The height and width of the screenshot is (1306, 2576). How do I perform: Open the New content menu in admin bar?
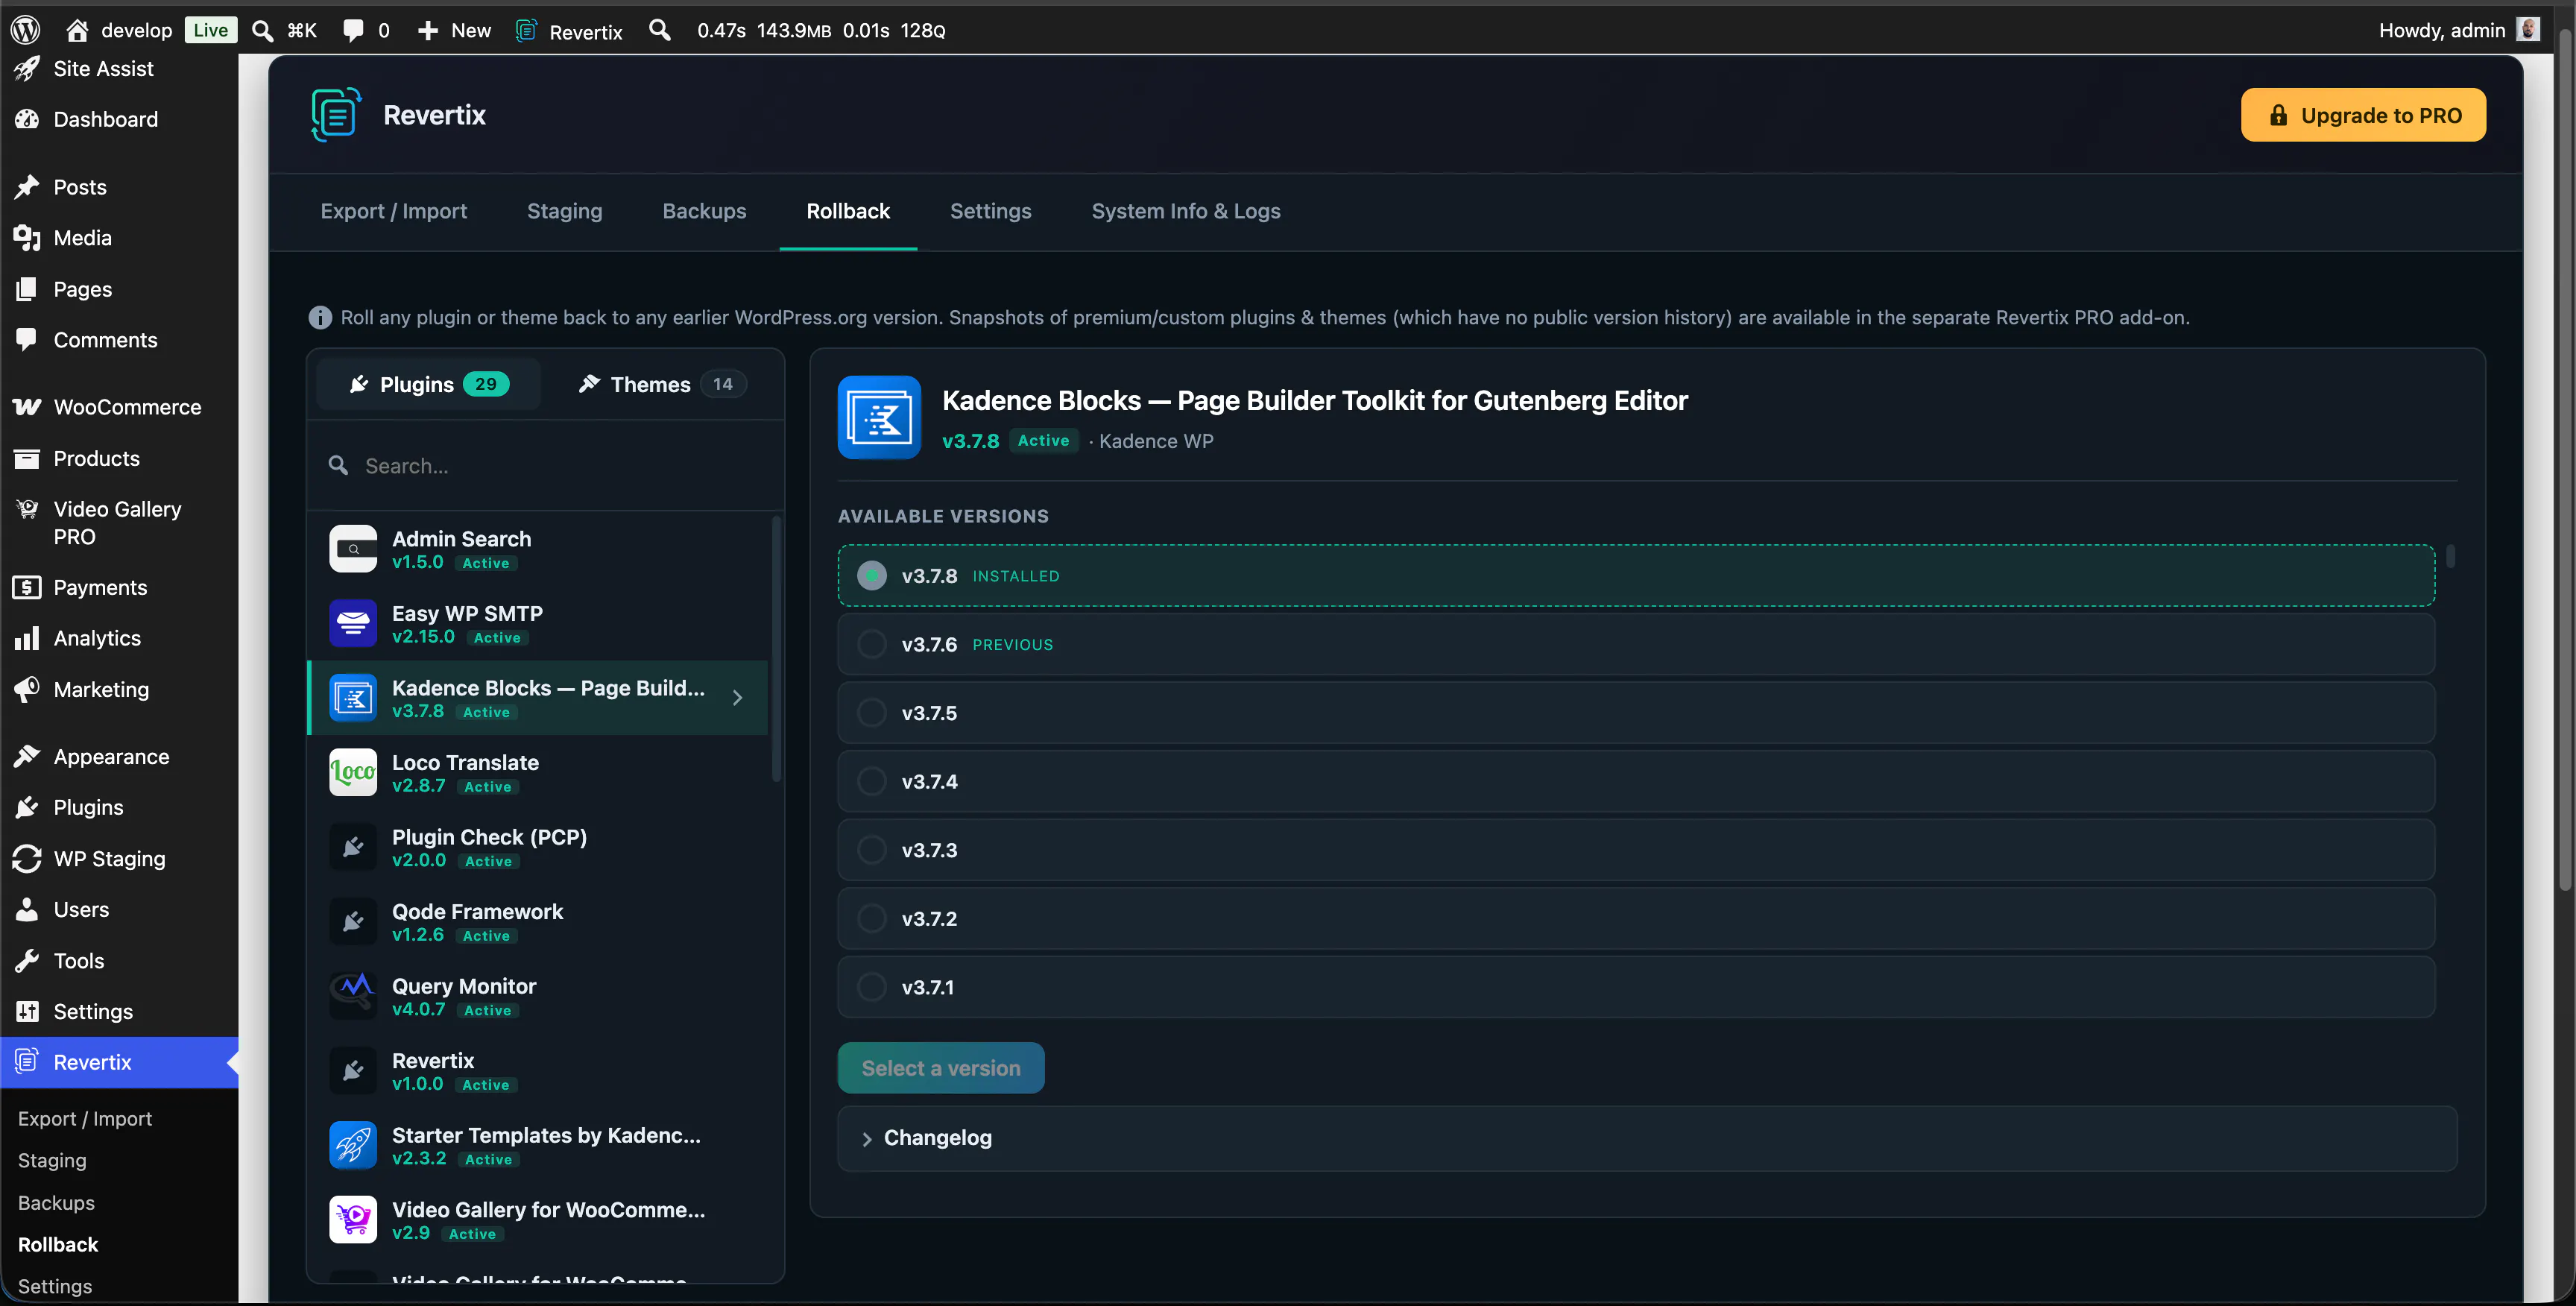455,30
